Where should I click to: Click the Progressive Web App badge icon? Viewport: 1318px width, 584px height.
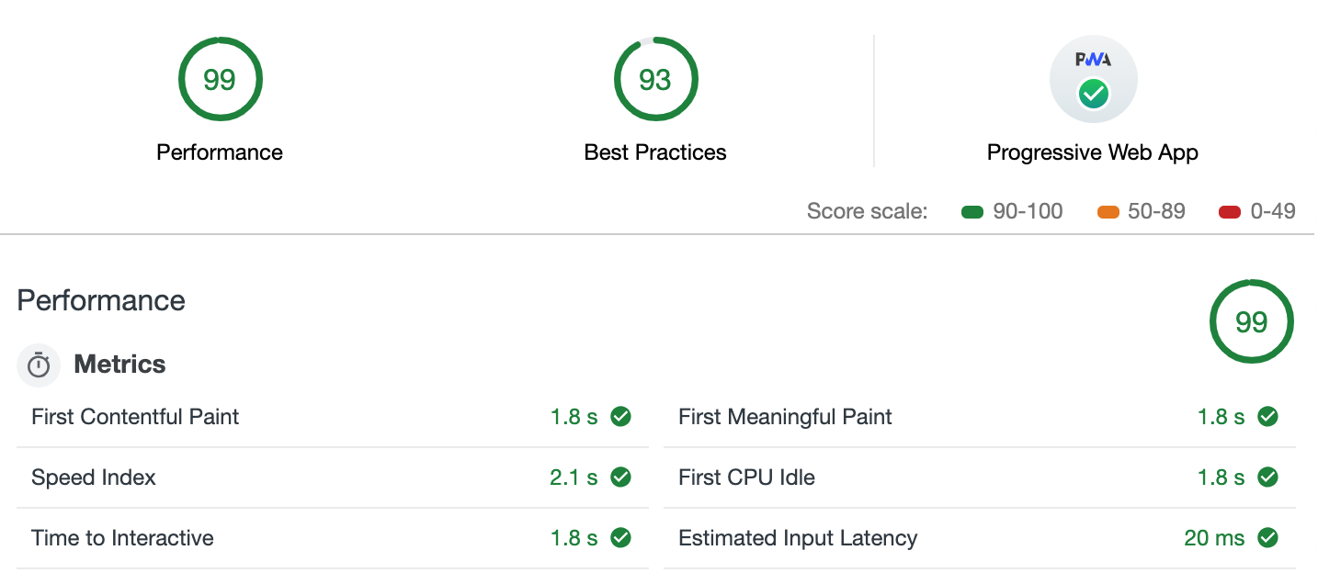[x=1093, y=80]
